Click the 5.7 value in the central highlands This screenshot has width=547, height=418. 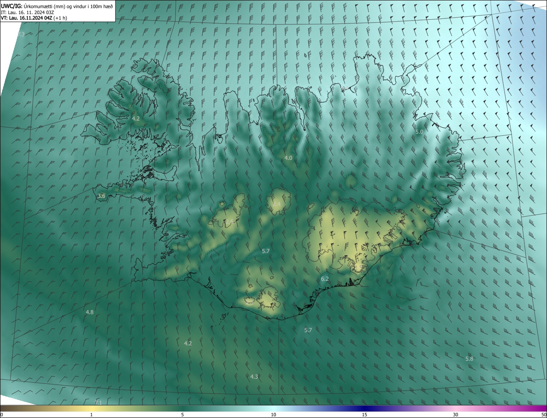pyautogui.click(x=265, y=251)
